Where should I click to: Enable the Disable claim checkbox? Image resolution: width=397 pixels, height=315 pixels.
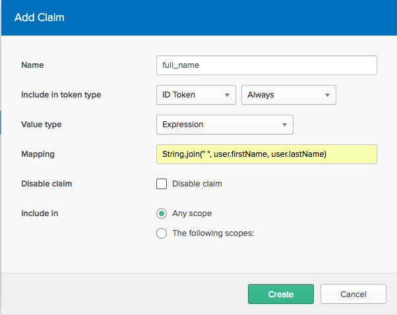pyautogui.click(x=162, y=184)
